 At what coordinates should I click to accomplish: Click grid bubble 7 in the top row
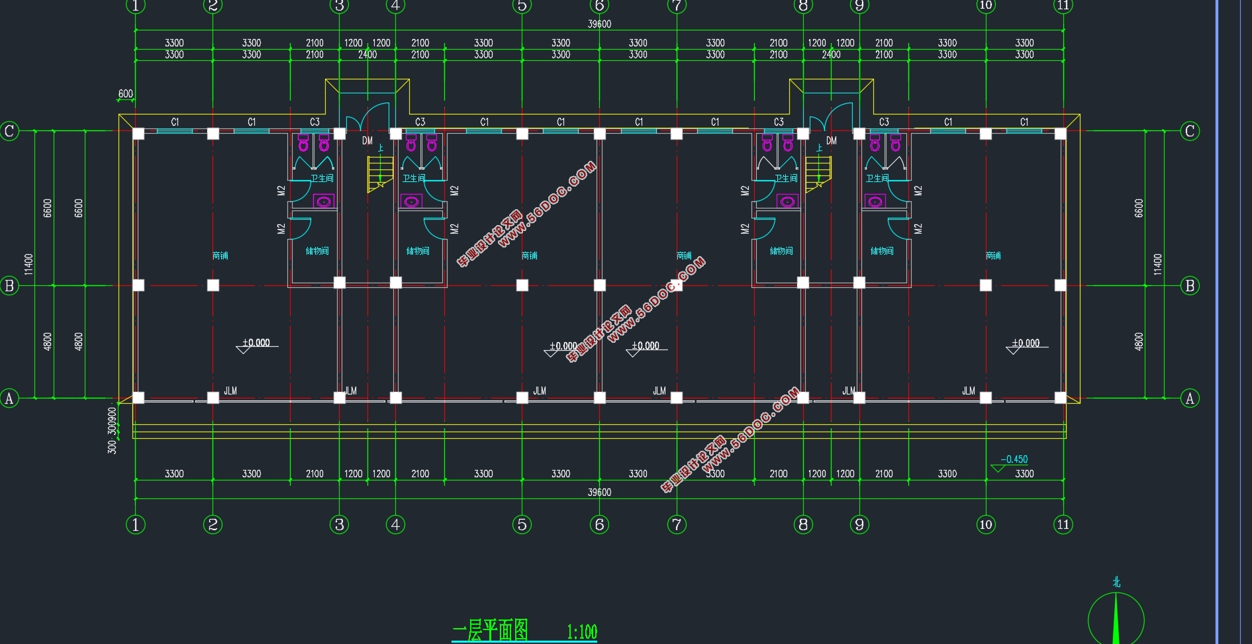point(676,6)
